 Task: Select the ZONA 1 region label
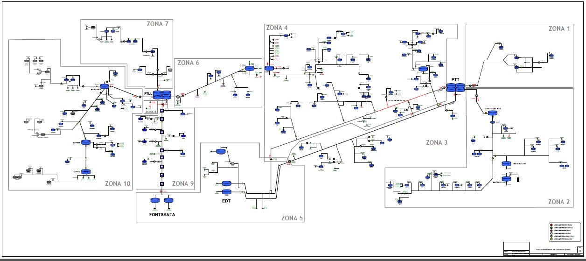coord(559,29)
